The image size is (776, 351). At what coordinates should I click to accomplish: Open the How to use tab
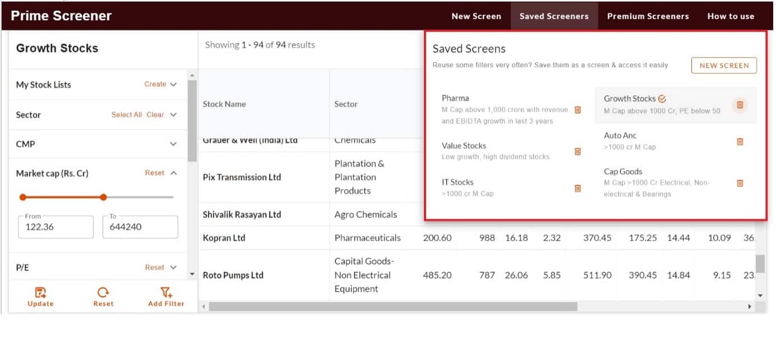click(x=731, y=16)
